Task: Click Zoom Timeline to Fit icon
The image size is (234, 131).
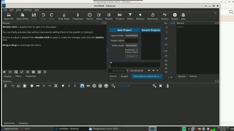Action: pos(161,86)
